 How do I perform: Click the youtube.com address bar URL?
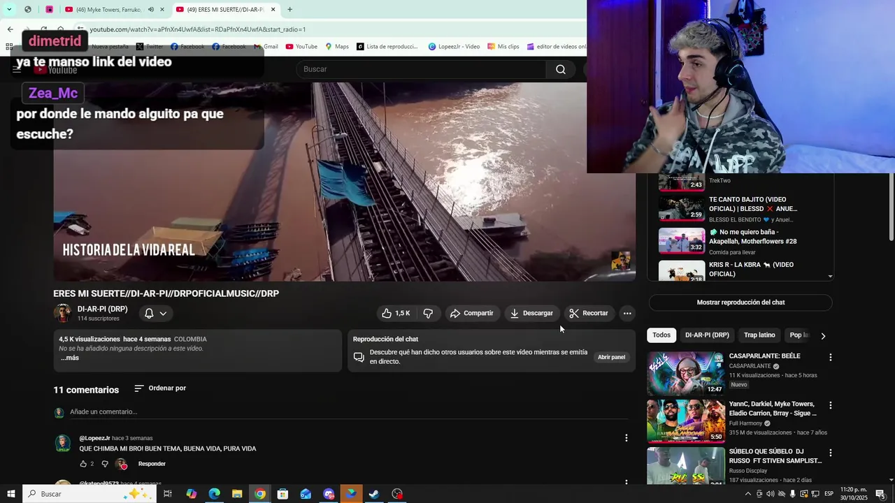tap(198, 29)
